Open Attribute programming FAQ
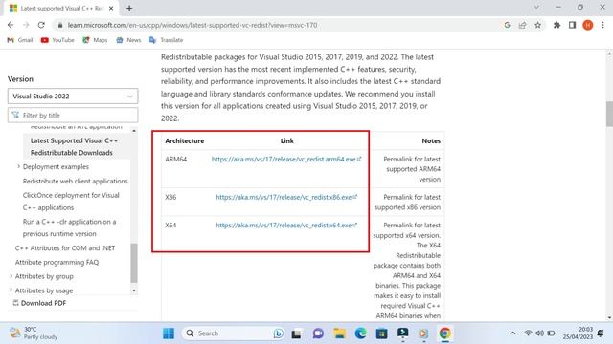The height and width of the screenshot is (344, 613). tap(57, 262)
